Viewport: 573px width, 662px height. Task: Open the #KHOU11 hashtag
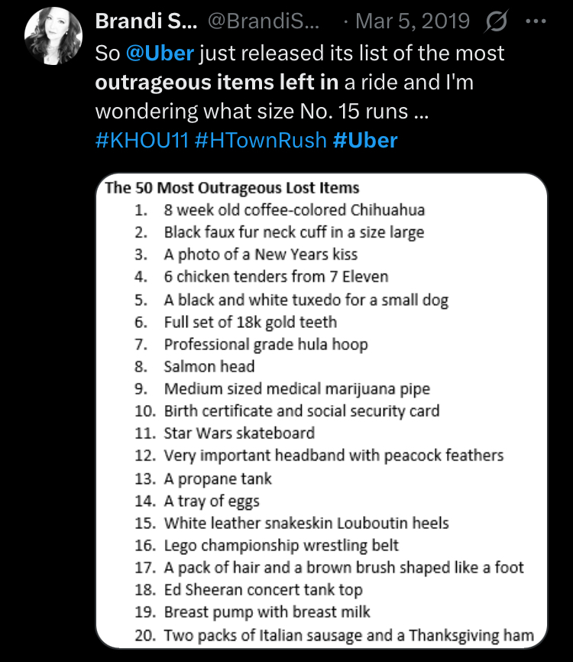[141, 141]
